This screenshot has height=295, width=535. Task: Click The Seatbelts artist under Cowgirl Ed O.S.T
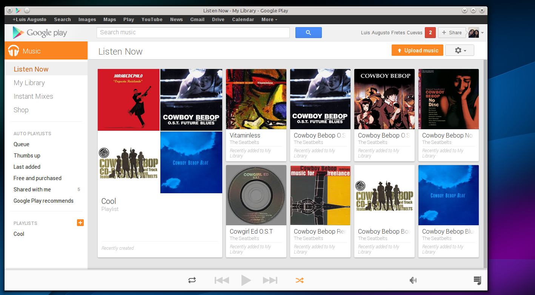tap(244, 238)
